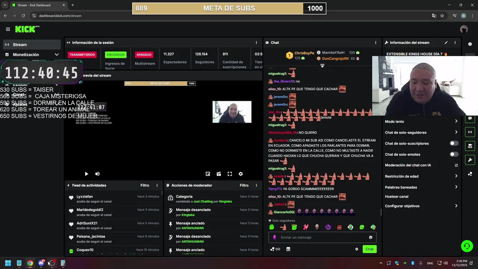478x269 pixels.
Task: Open a new browser tab
Action: coord(72,5)
